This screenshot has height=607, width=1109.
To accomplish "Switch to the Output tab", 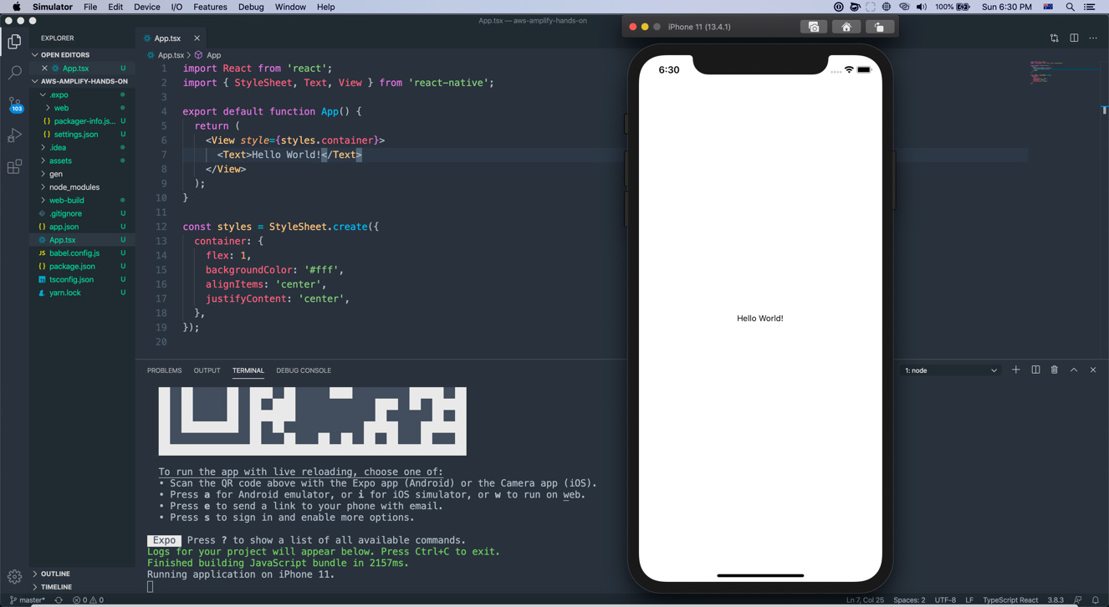I will coord(207,370).
